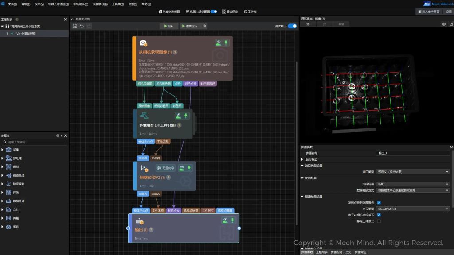The height and width of the screenshot is (255, 454).
Task: Toggle the 机器人通信配置 switch
Action: point(214,12)
